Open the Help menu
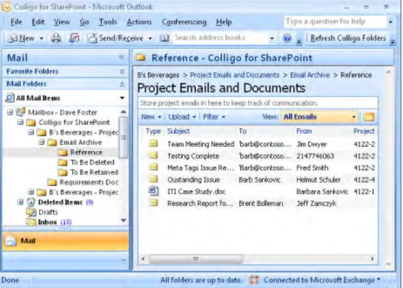The height and width of the screenshot is (288, 403). (x=224, y=22)
